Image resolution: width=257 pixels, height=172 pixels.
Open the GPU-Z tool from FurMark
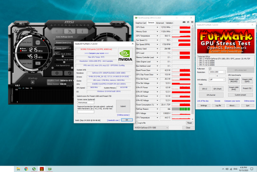pos(205,89)
